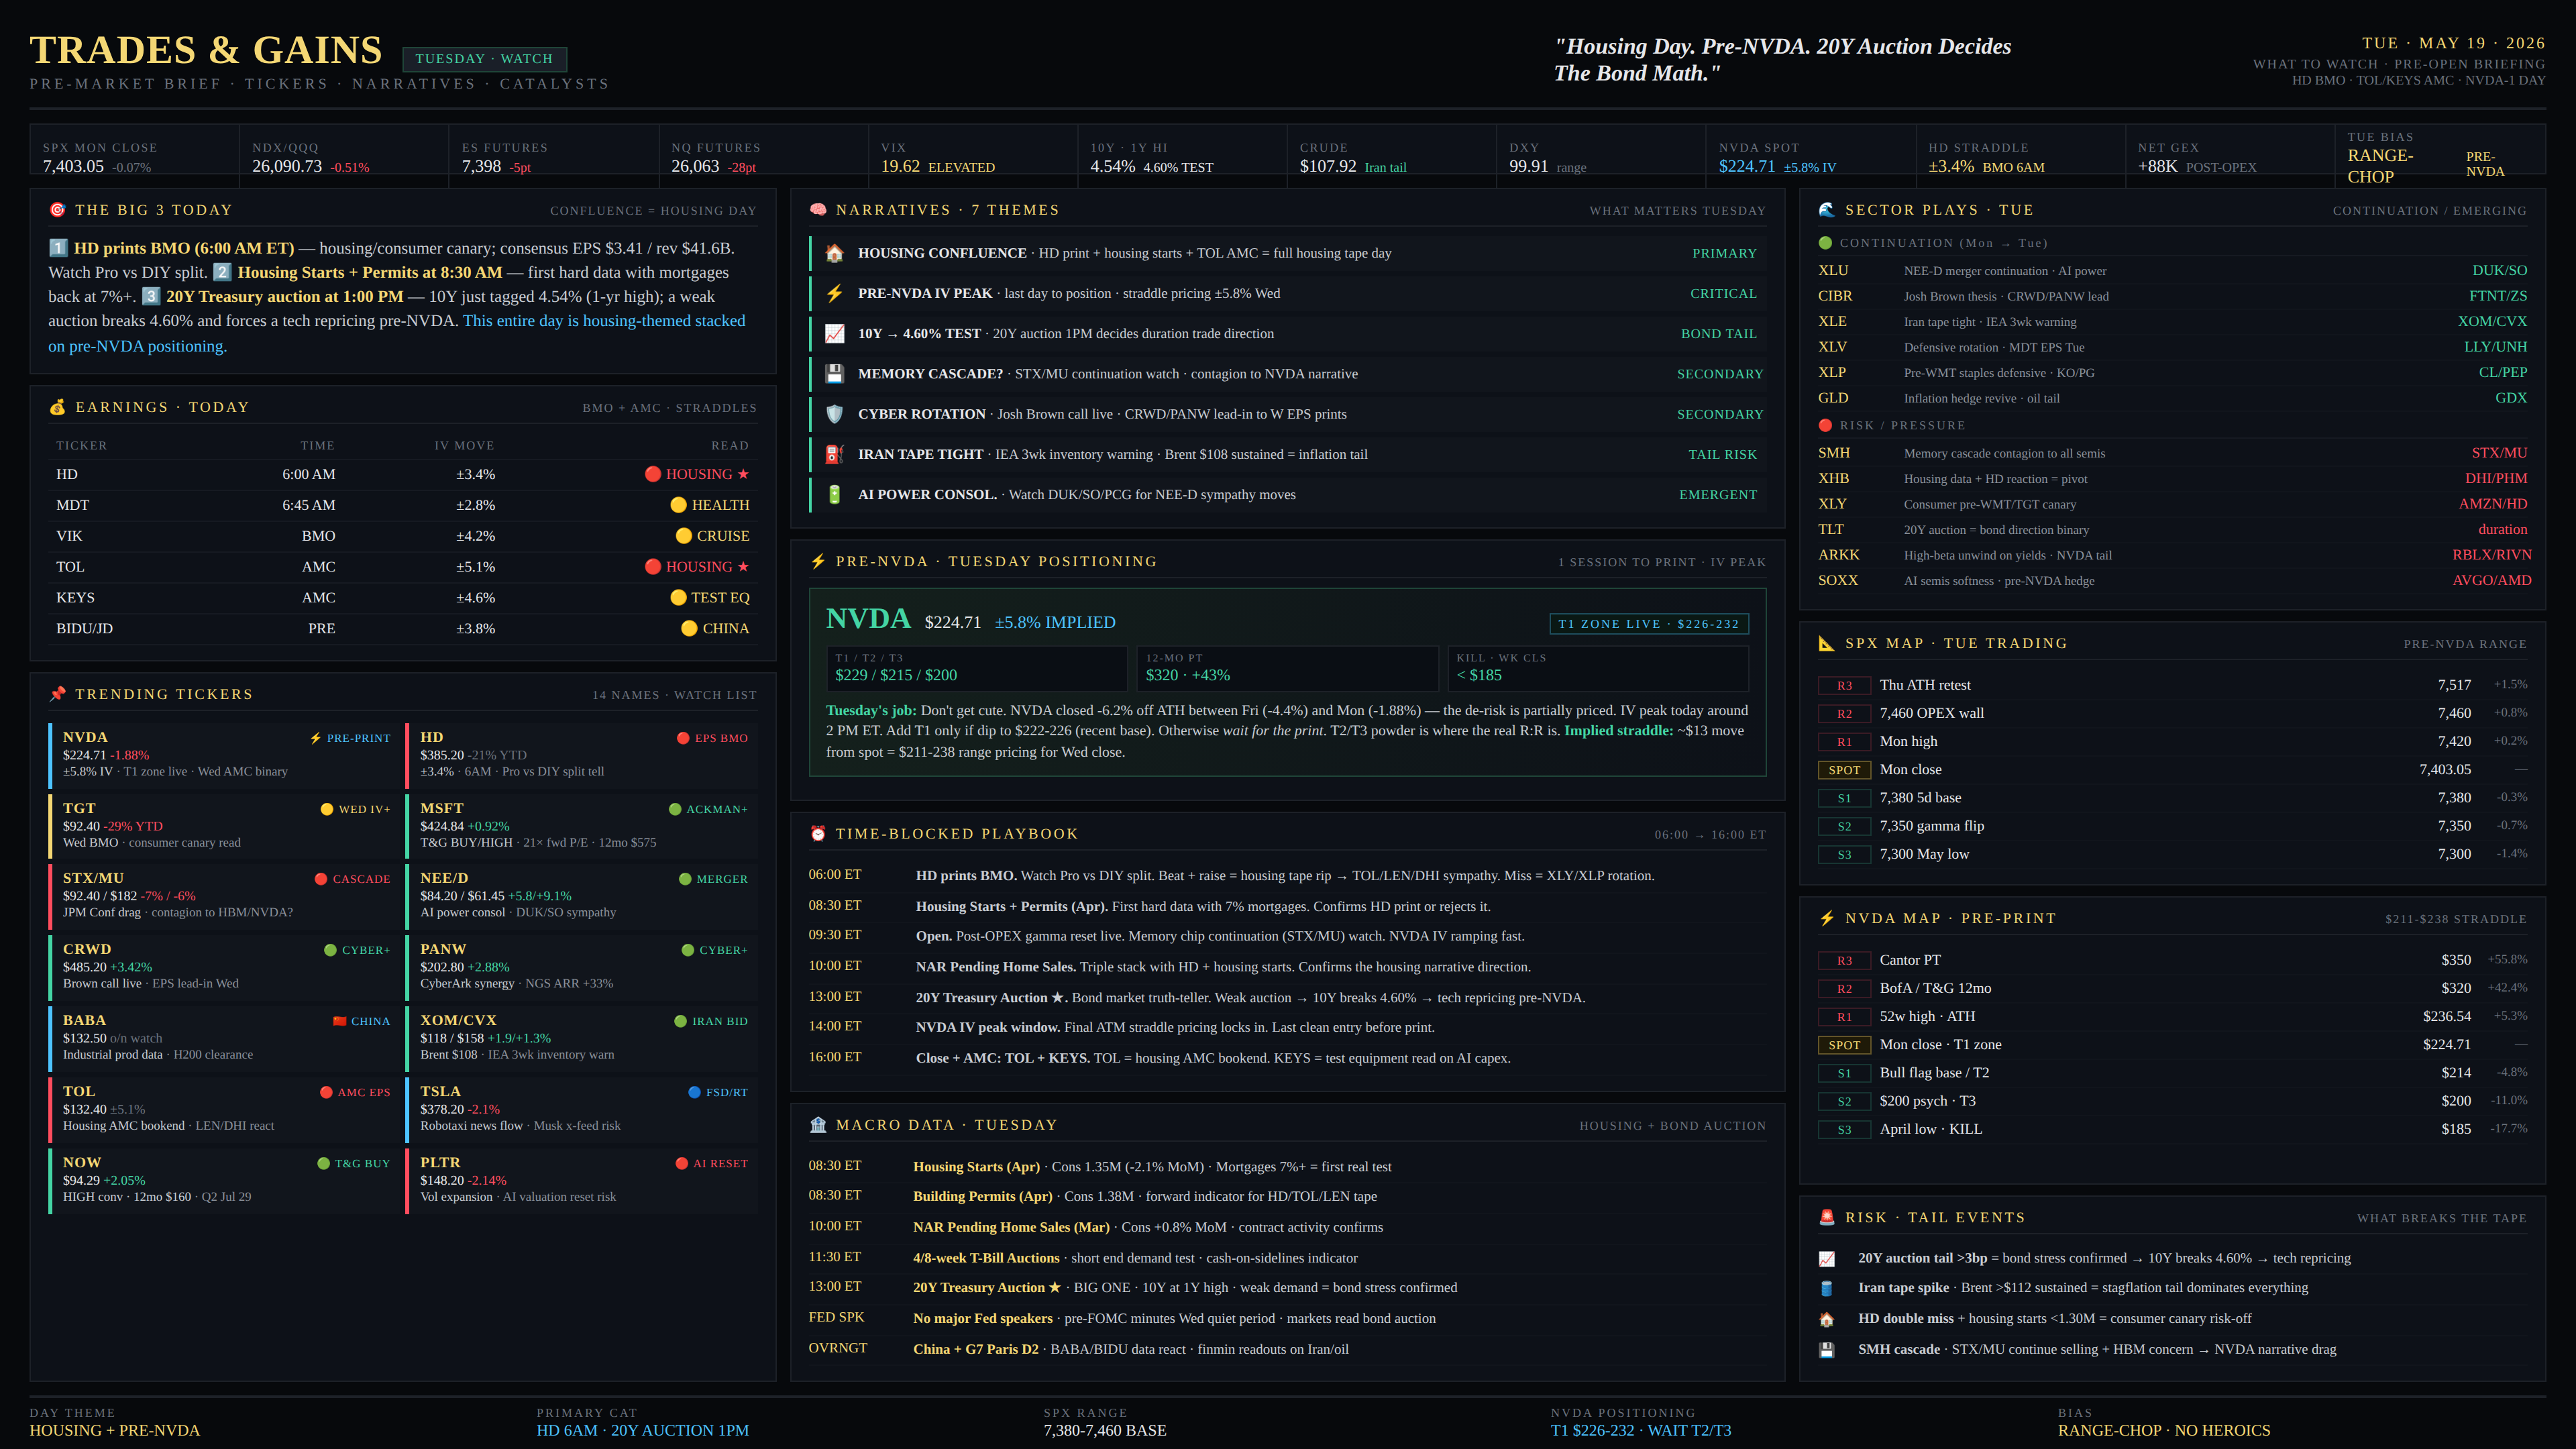Viewport: 2576px width, 1449px height.
Task: Click the house icon on Housing Confluence narrative
Action: point(834,253)
